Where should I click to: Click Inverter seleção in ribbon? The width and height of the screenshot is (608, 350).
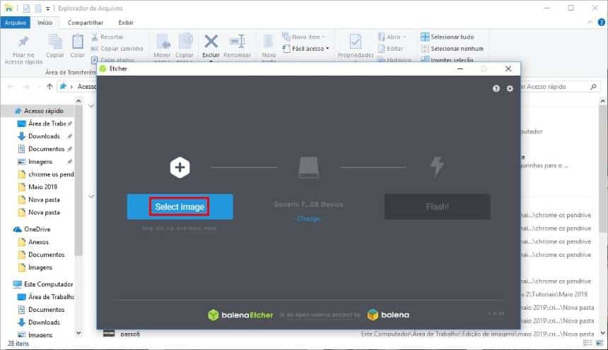click(x=448, y=59)
